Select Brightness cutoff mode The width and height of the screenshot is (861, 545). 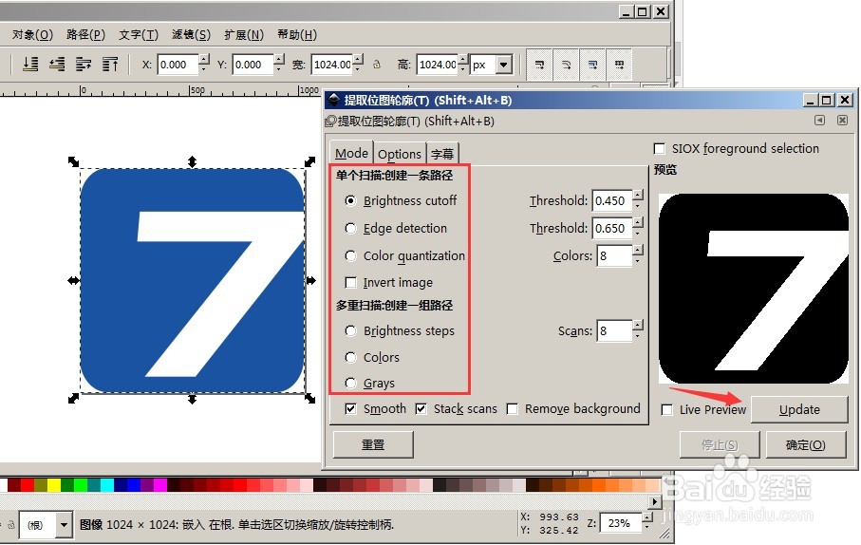tap(350, 201)
